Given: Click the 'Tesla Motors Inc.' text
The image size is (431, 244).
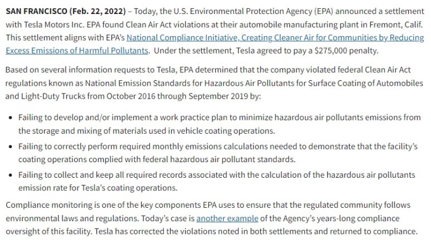Looking at the screenshot, I should (54, 25).
